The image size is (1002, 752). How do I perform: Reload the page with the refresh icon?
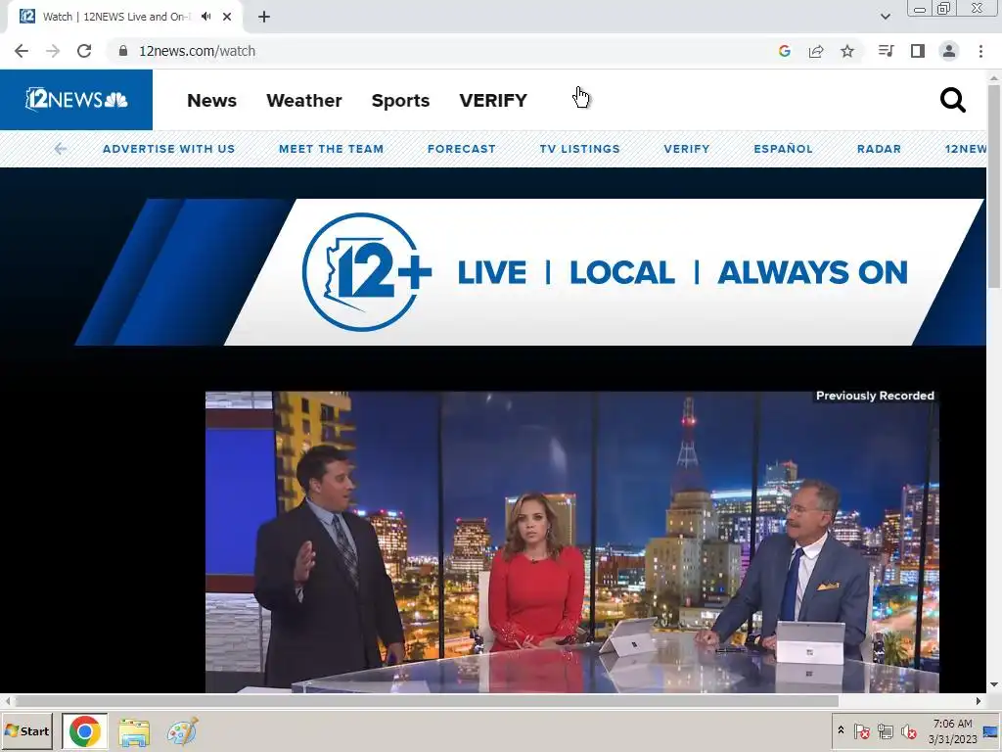point(84,51)
